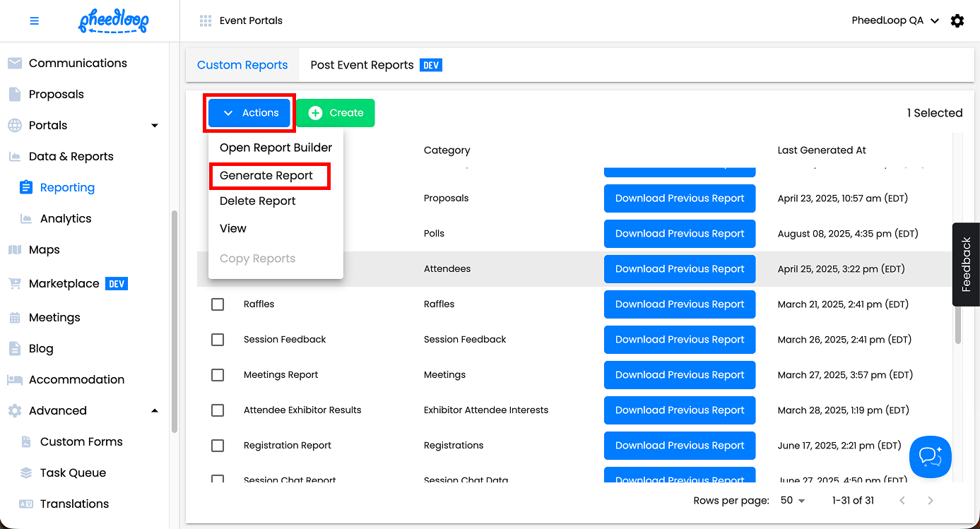Open the Feedback side tab
Screen dimensions: 980x529
(966, 264)
